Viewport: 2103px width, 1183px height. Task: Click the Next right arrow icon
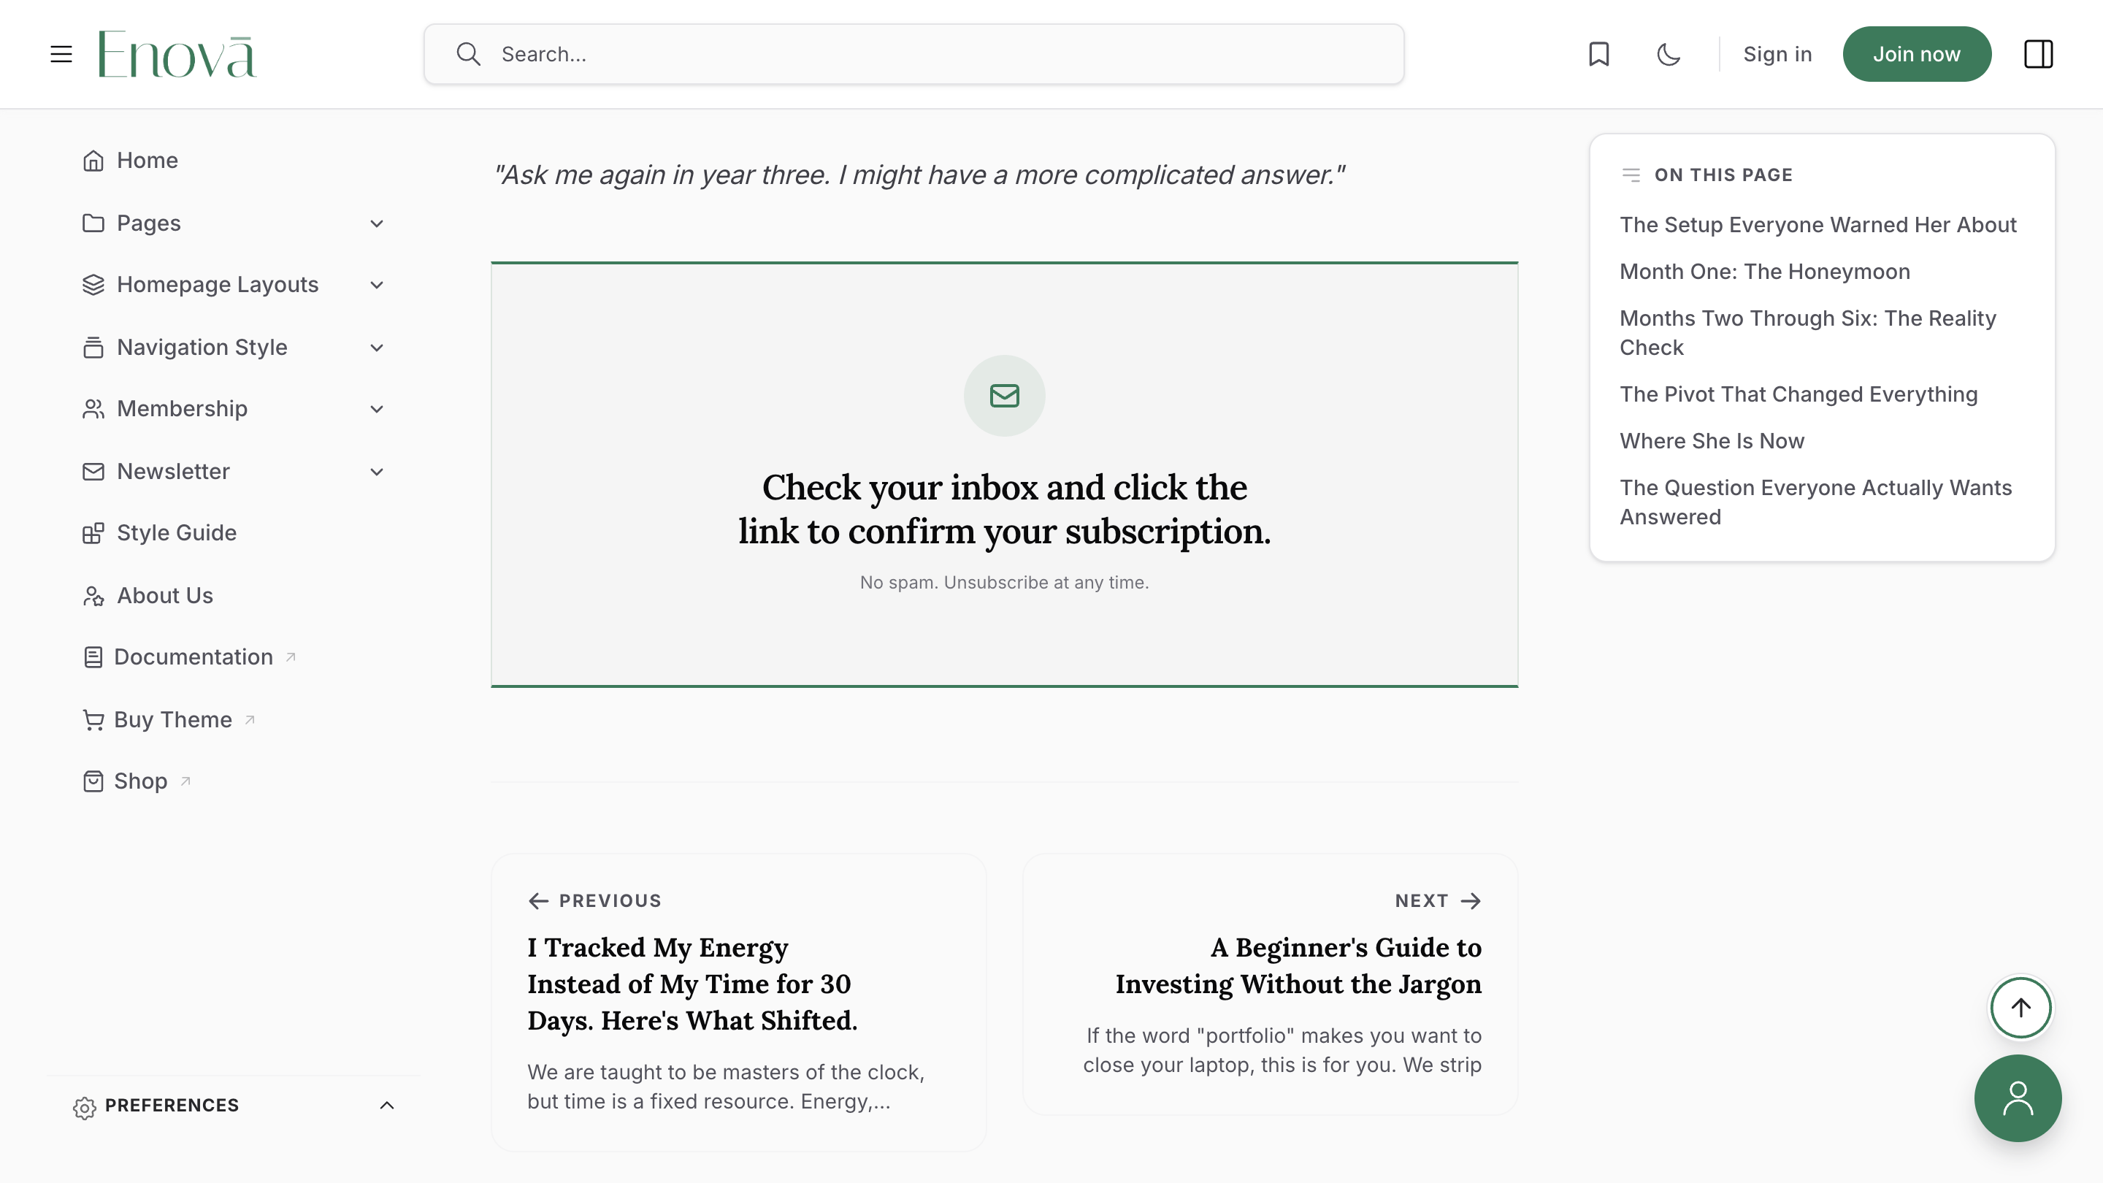coord(1471,900)
